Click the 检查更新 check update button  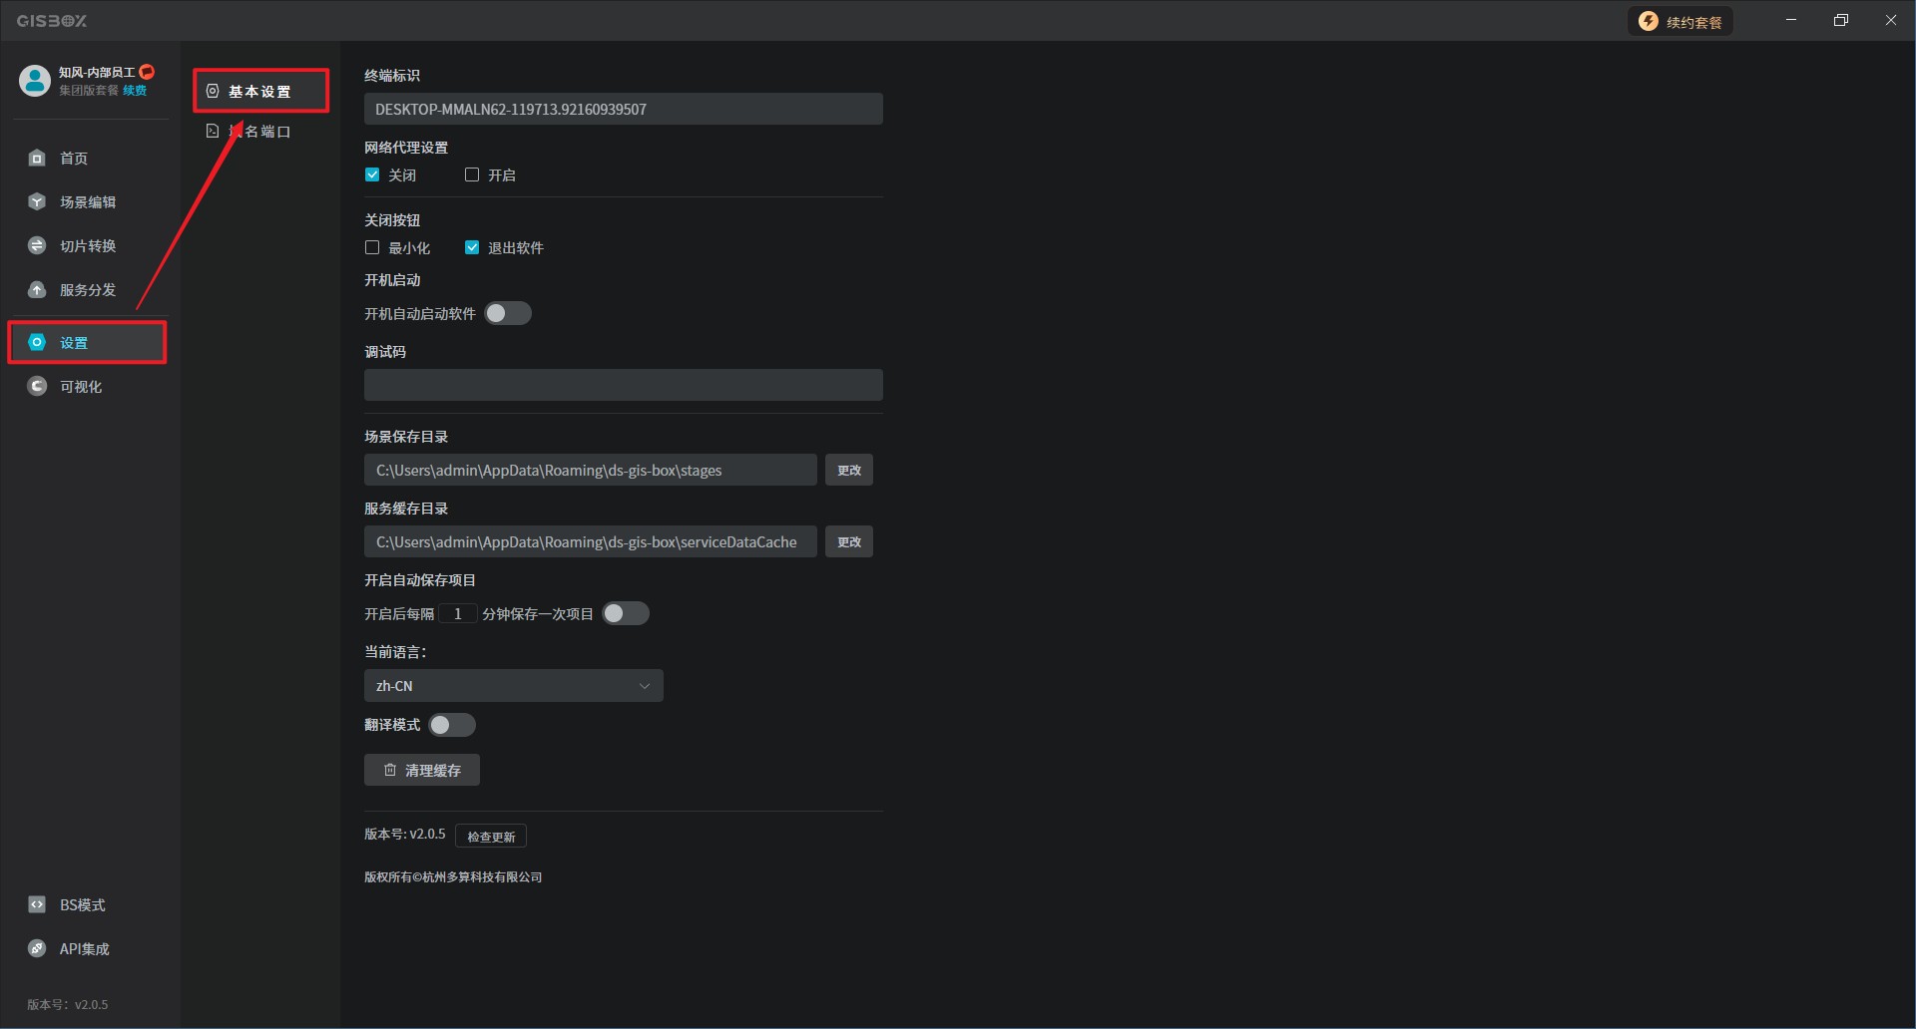[491, 837]
